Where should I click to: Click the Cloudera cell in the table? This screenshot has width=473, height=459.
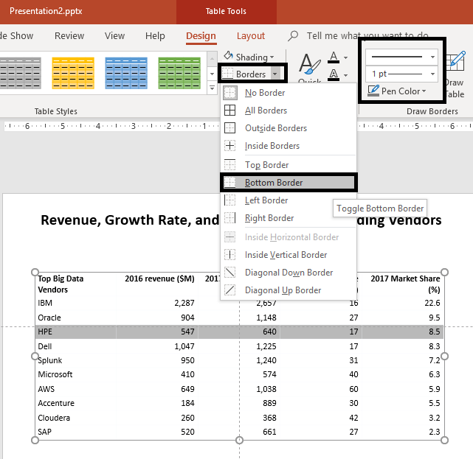(76, 418)
